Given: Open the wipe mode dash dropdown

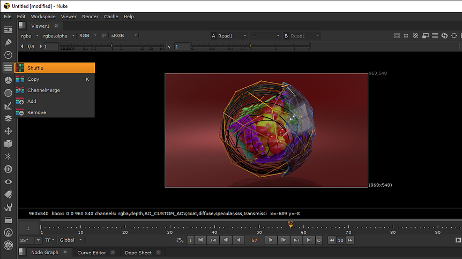Looking at the screenshot, I should [x=265, y=36].
